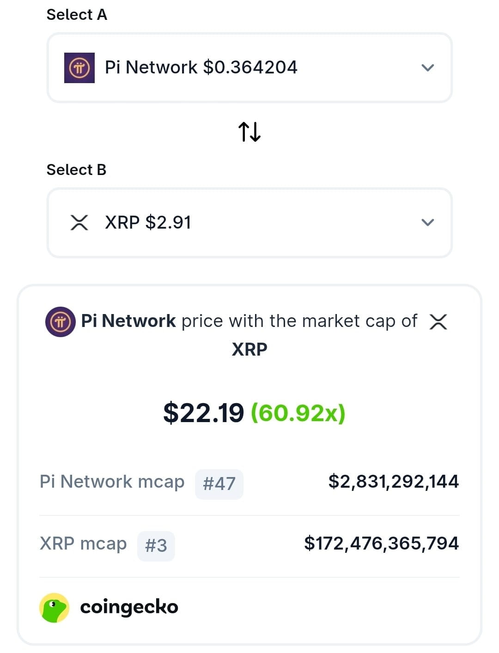Click the Pi Network mcap value $2,831,292,144
Viewport: 499px width, 653px height.
pyautogui.click(x=394, y=482)
